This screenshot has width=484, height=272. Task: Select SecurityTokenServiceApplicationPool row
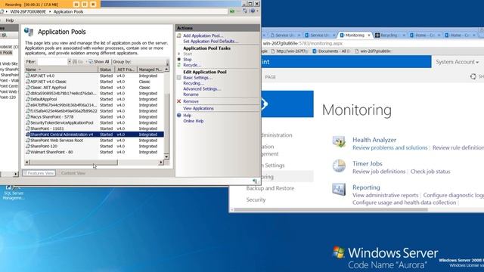[x=94, y=122]
